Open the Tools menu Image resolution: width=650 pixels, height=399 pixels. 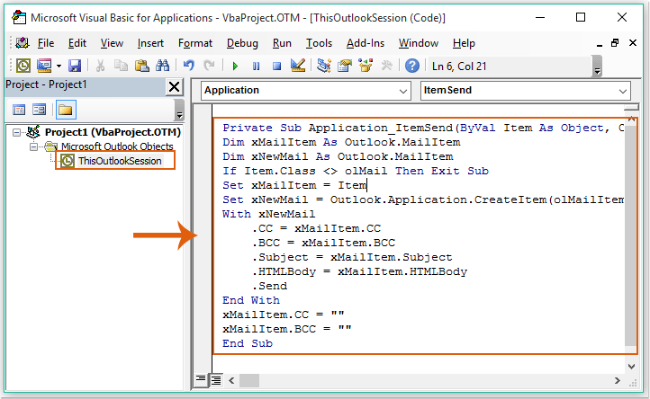click(x=319, y=43)
